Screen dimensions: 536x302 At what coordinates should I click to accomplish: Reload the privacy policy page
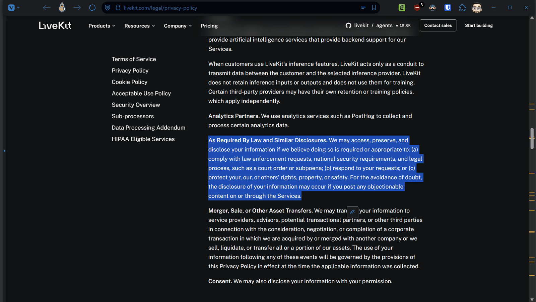point(92,8)
